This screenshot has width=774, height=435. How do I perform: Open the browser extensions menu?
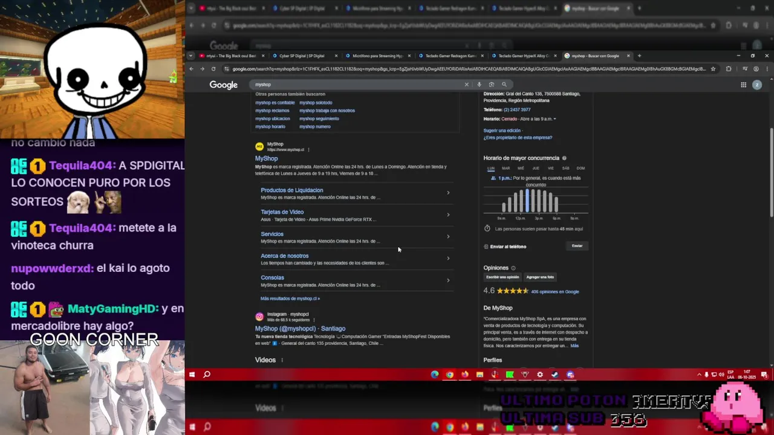coord(729,69)
